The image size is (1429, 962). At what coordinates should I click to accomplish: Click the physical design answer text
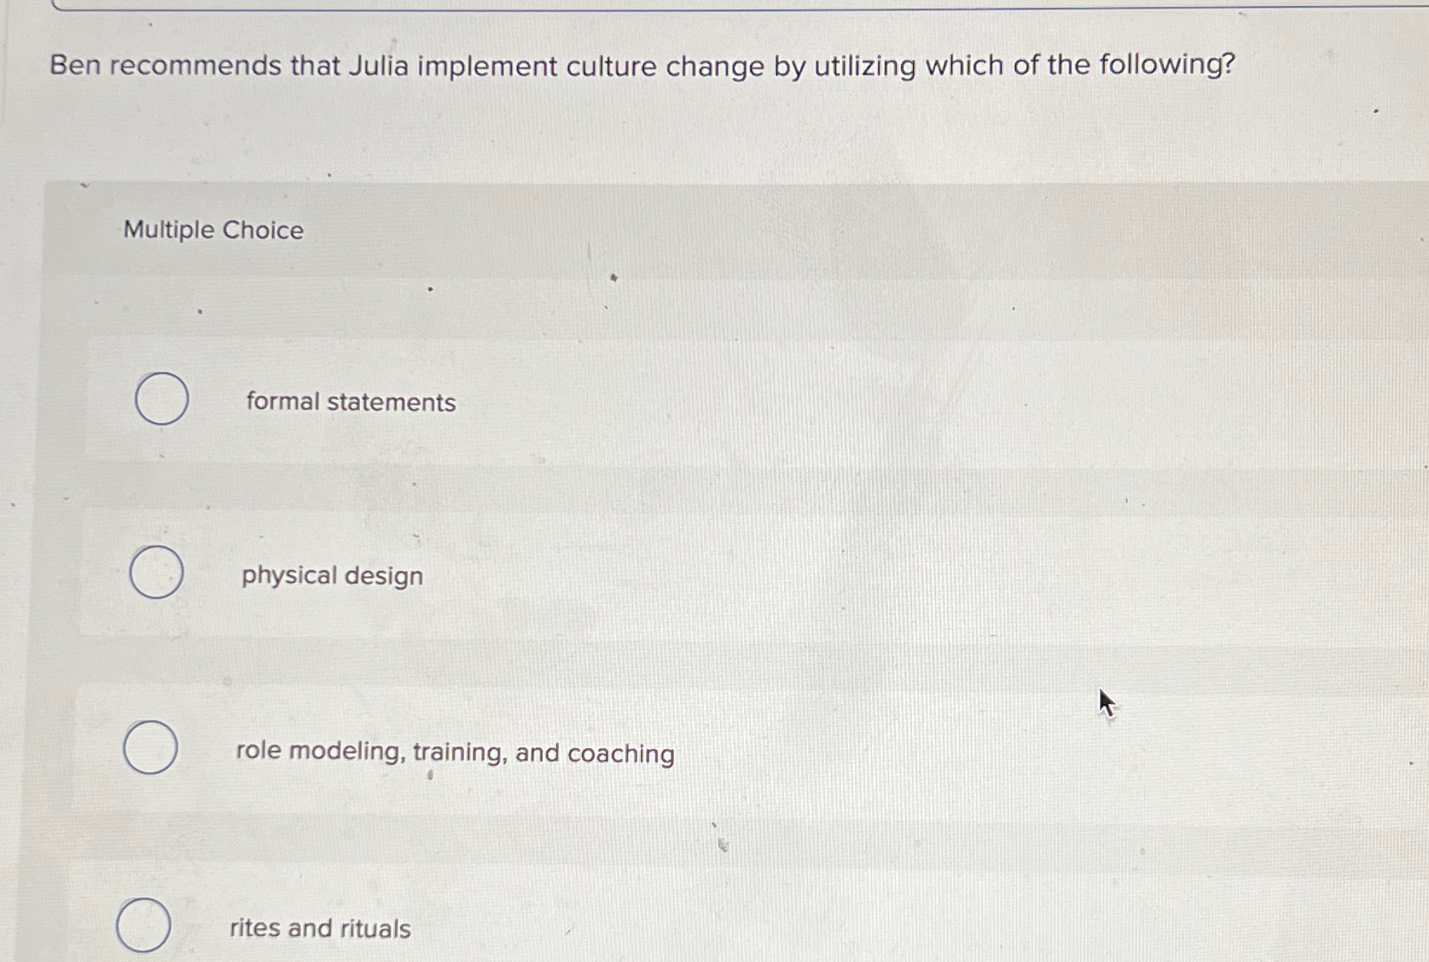331,576
